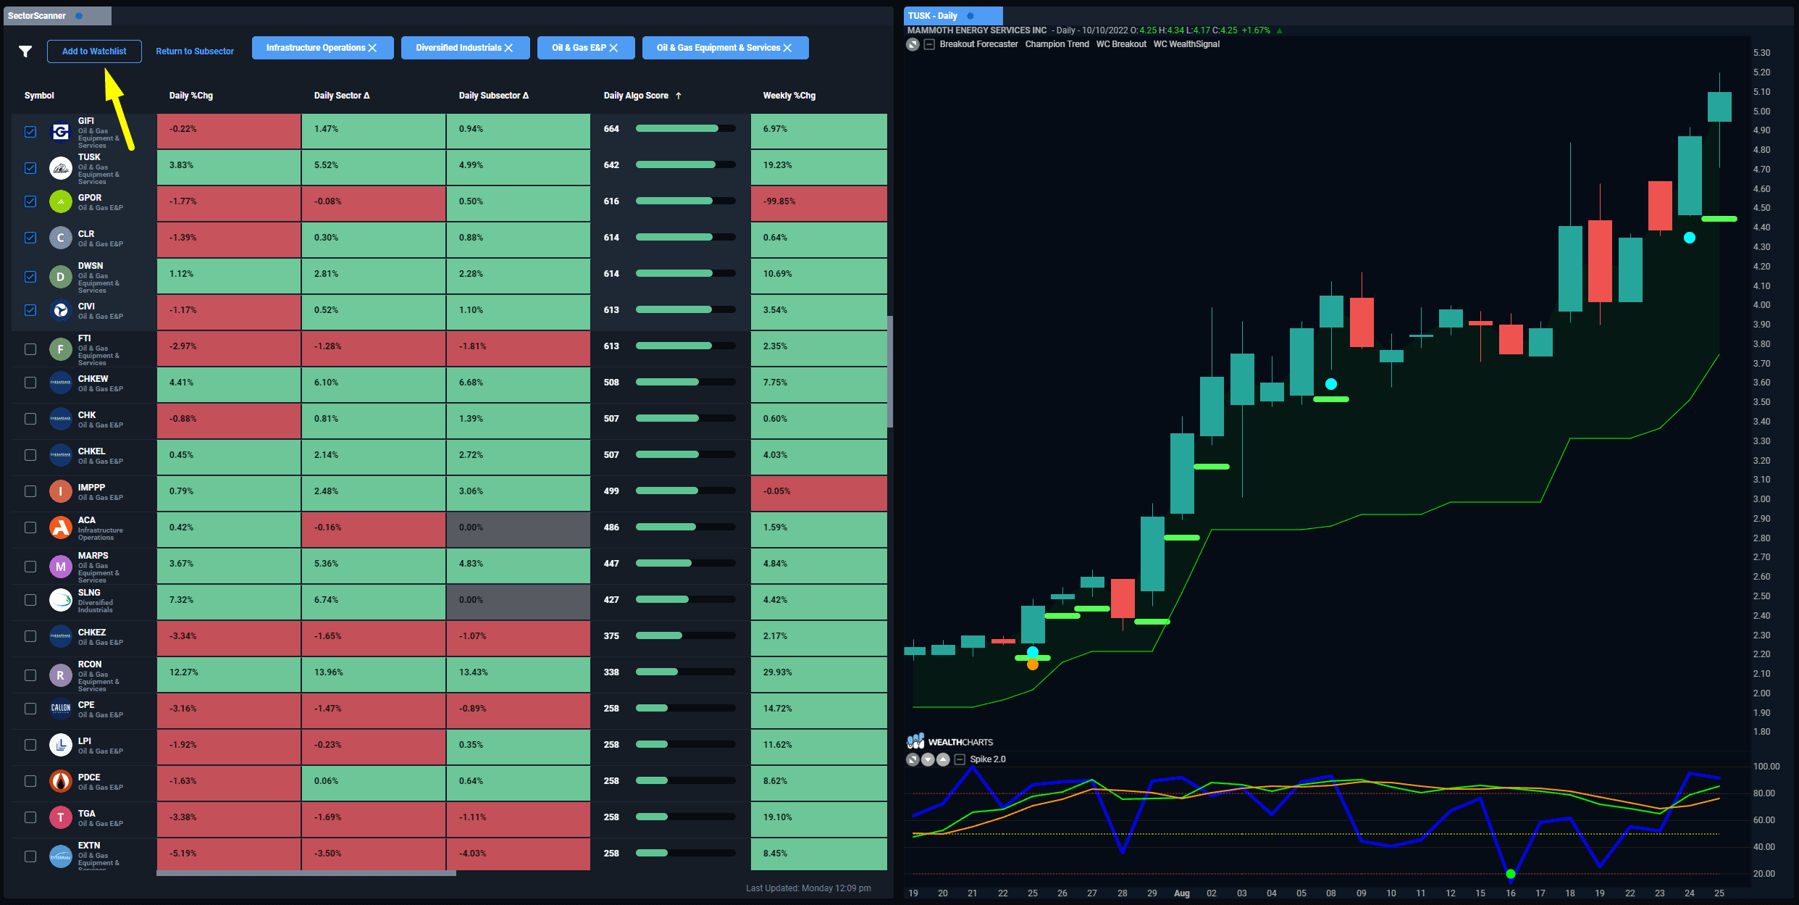The width and height of the screenshot is (1799, 905).
Task: Move the Spike 2.0 pane up
Action: (943, 759)
